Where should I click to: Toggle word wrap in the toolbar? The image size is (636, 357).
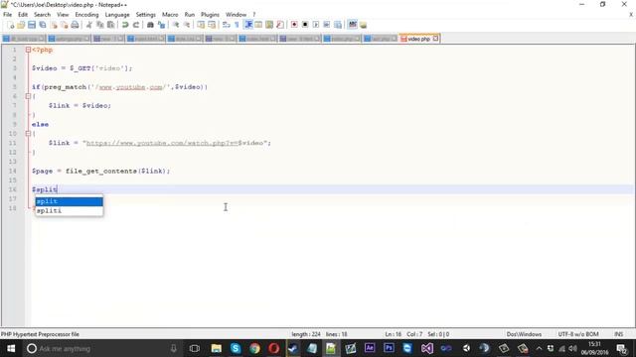pos(227,25)
